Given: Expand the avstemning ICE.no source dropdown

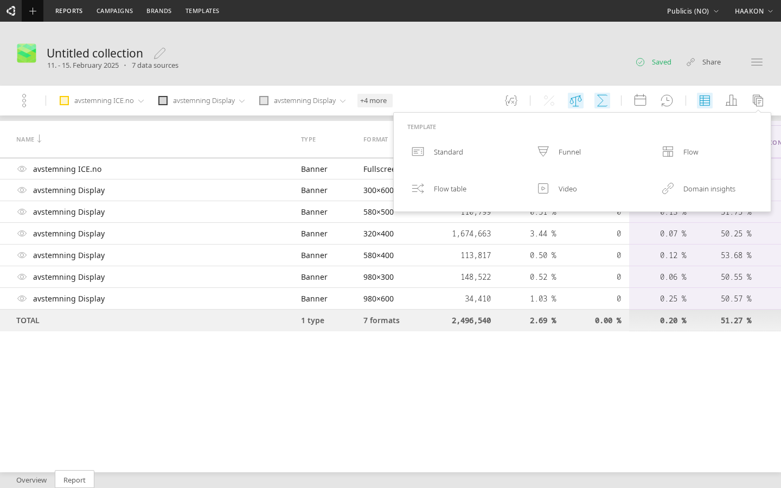Looking at the screenshot, I should [x=141, y=101].
